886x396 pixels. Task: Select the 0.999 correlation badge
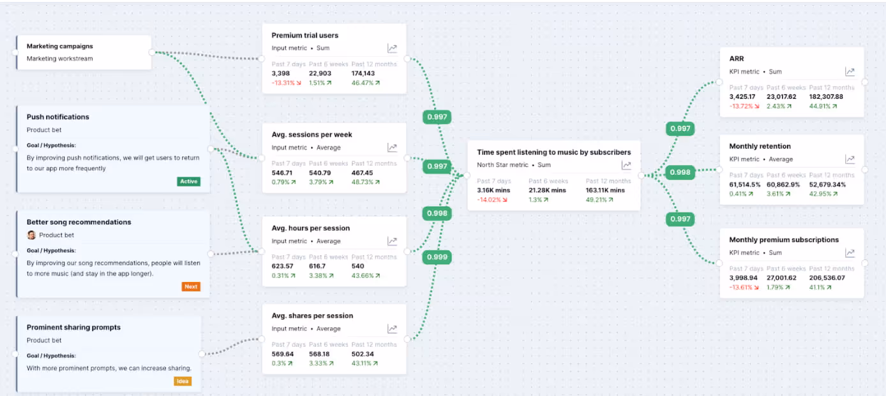tap(437, 257)
